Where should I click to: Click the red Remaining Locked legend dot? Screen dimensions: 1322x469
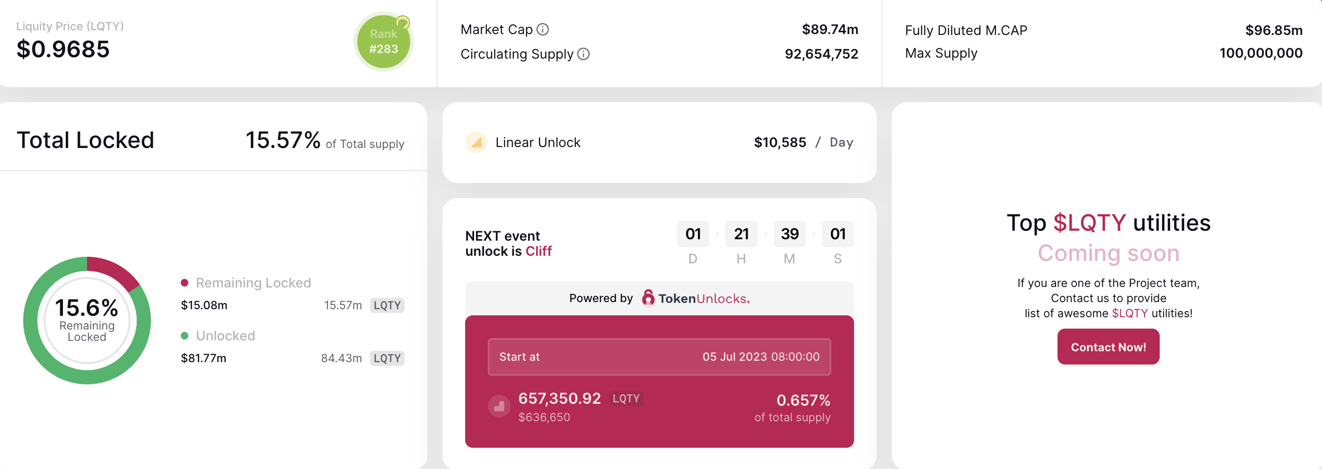[185, 283]
